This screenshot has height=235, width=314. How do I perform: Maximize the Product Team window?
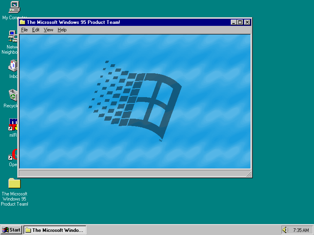tap(240, 22)
